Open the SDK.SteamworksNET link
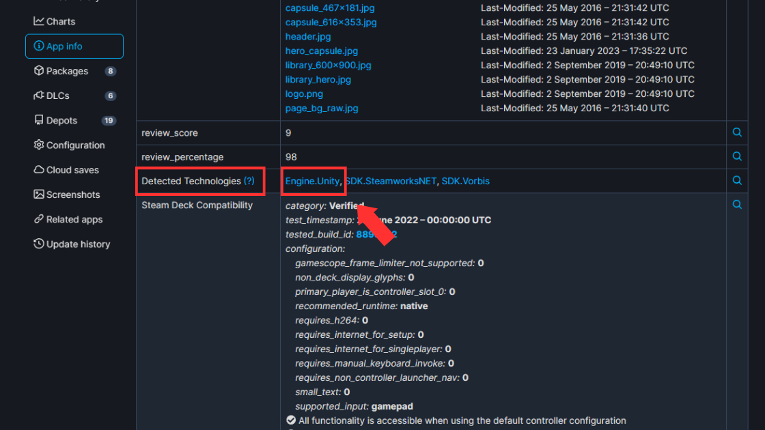Viewport: 765px width, 430px height. (391, 181)
